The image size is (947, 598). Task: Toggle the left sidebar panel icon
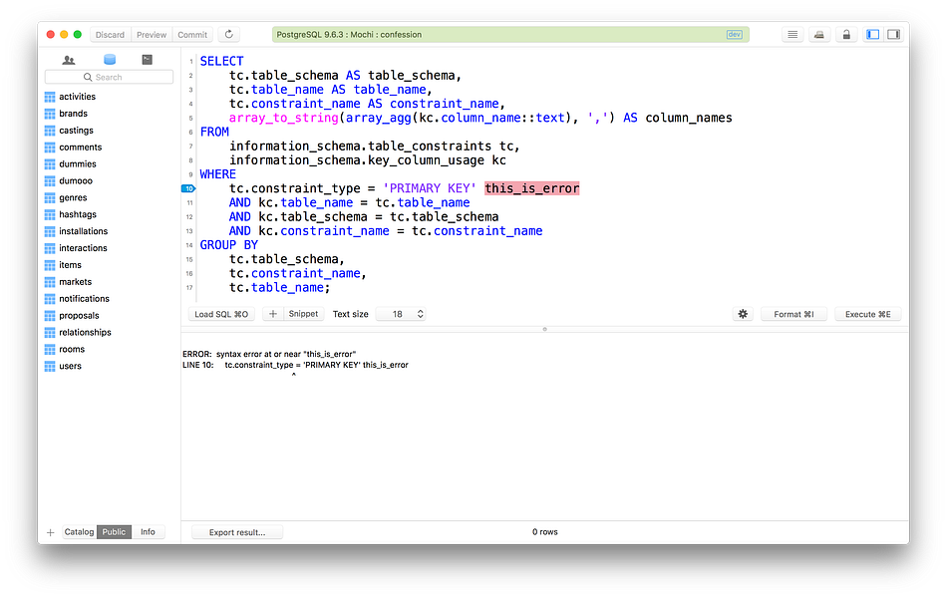872,35
